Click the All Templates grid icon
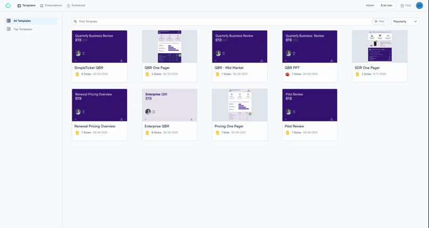This screenshot has width=429, height=228. [x=9, y=21]
